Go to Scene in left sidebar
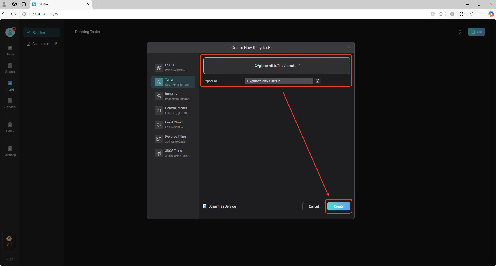This screenshot has height=266, width=496. tap(10, 68)
